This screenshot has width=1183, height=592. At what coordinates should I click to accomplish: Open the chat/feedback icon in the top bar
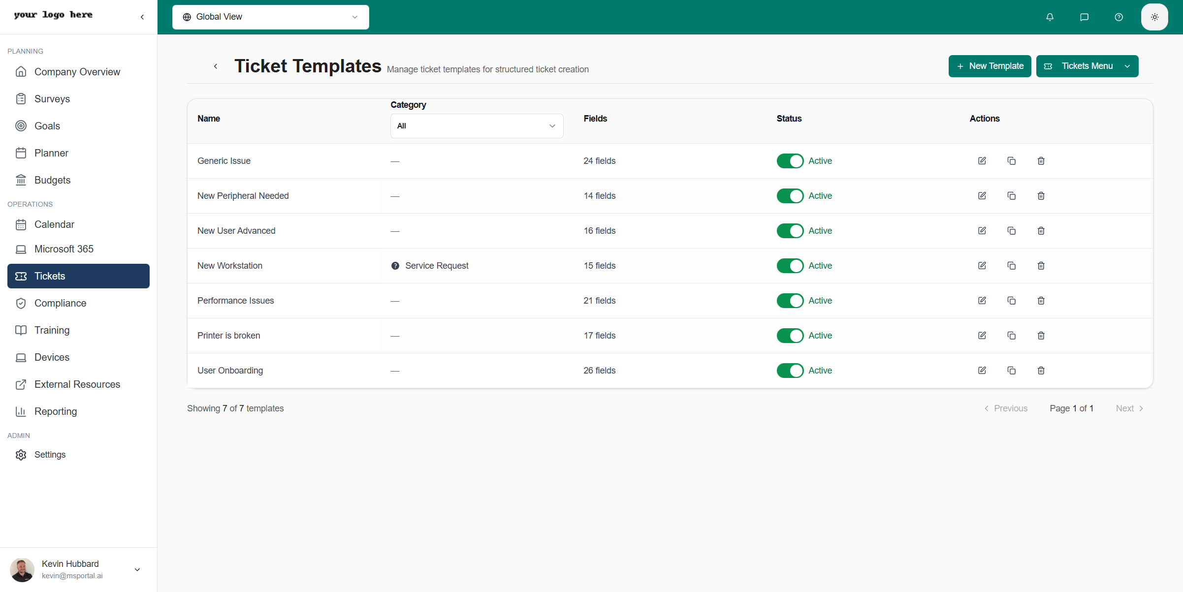[1085, 17]
